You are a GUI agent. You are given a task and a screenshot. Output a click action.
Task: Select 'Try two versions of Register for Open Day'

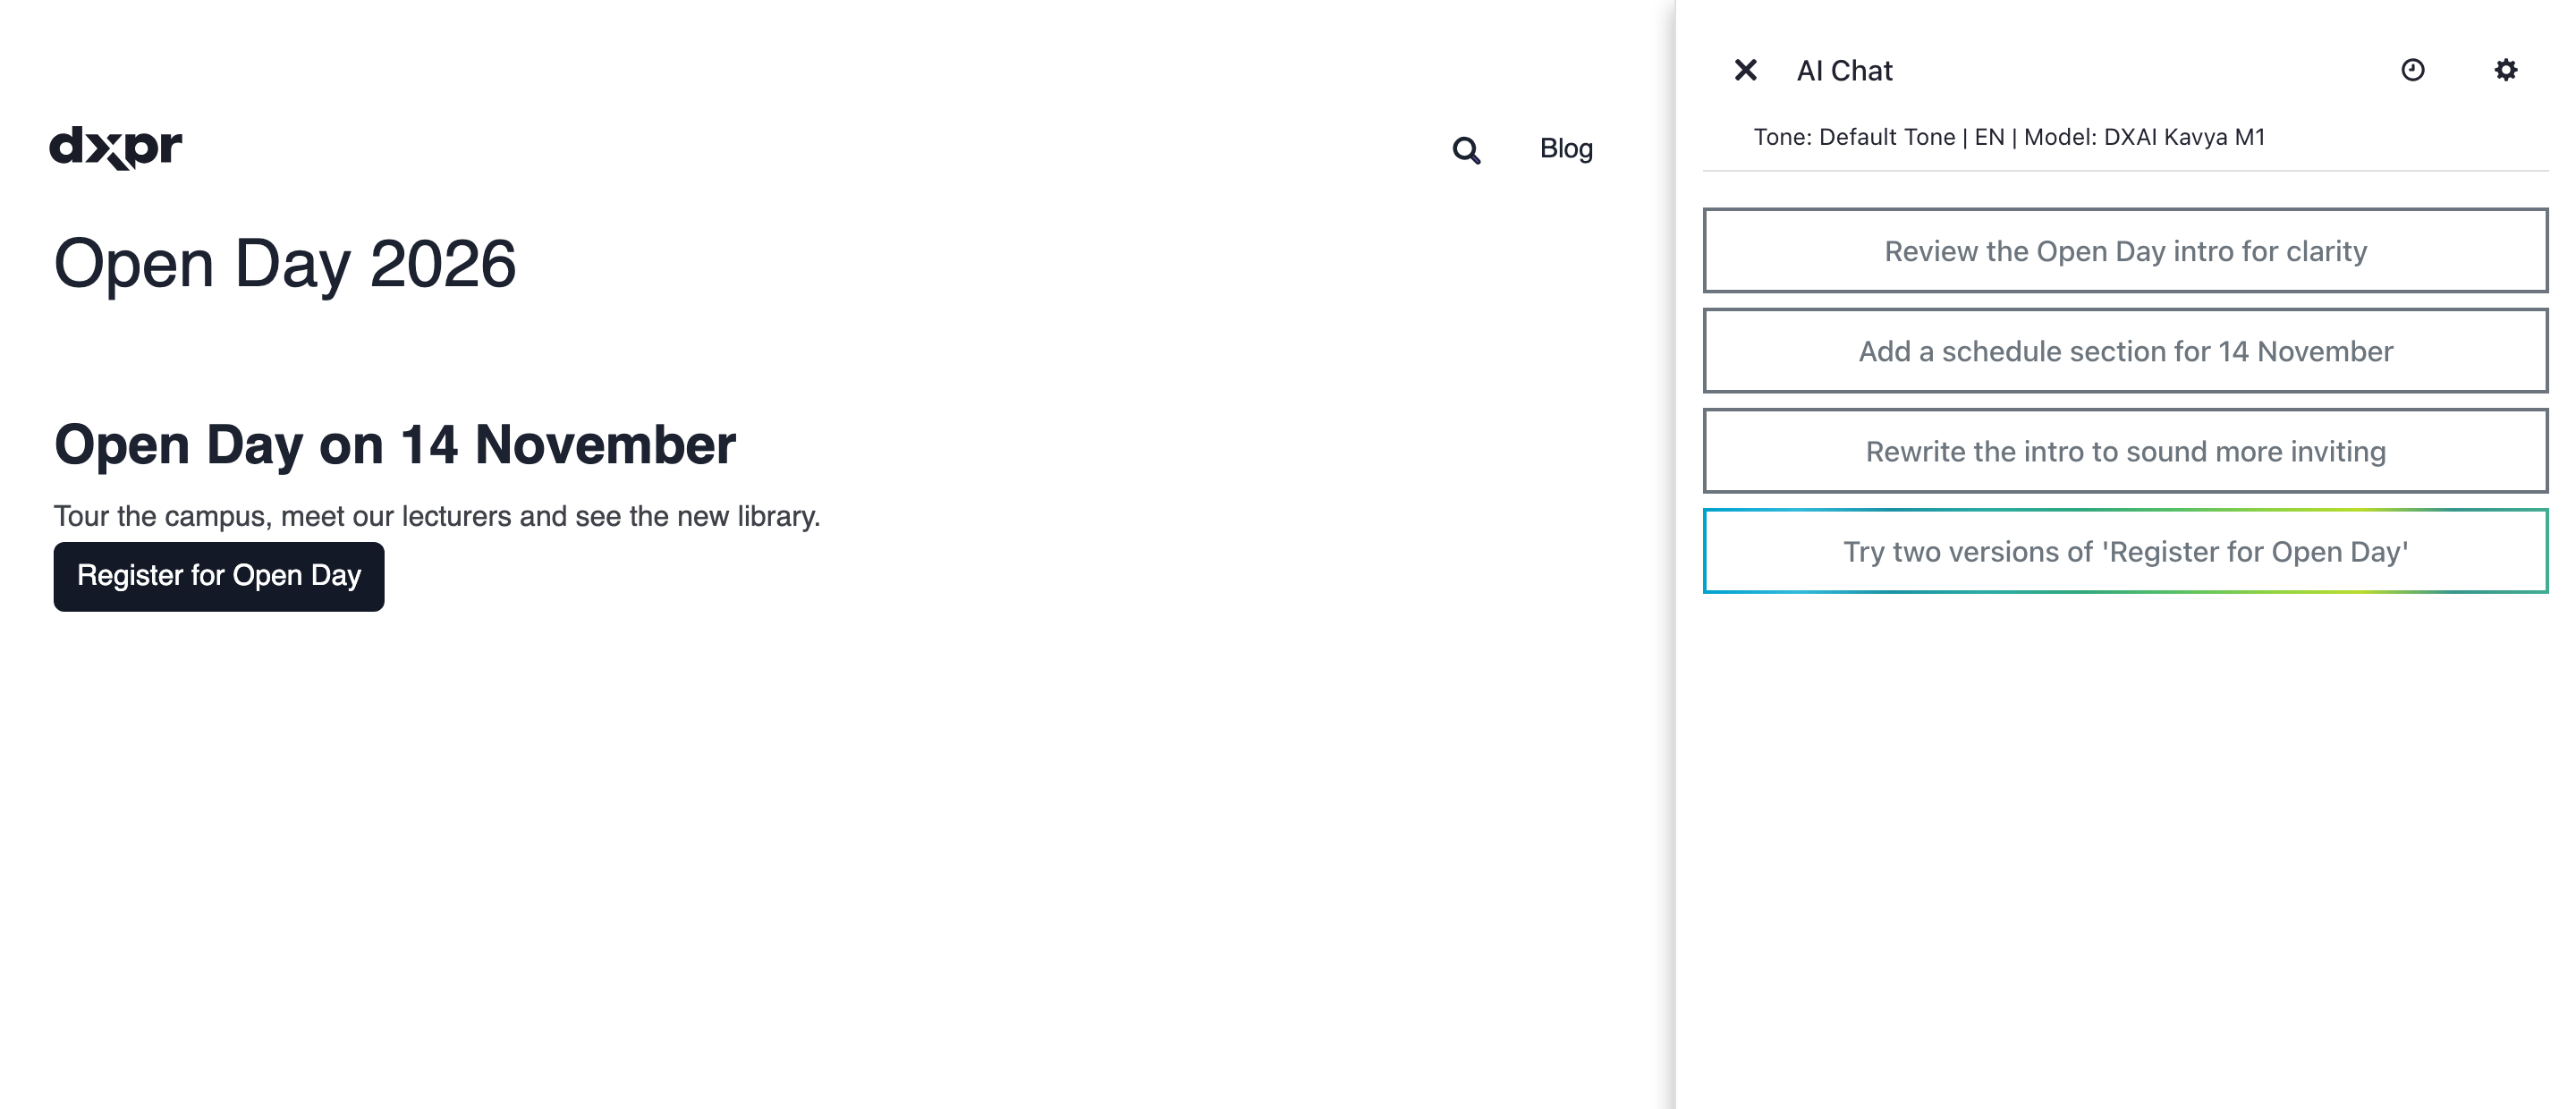pos(2125,551)
